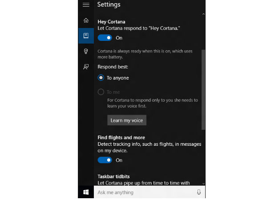267x200 pixels.
Task: Open the Windows Start button
Action: 86,192
